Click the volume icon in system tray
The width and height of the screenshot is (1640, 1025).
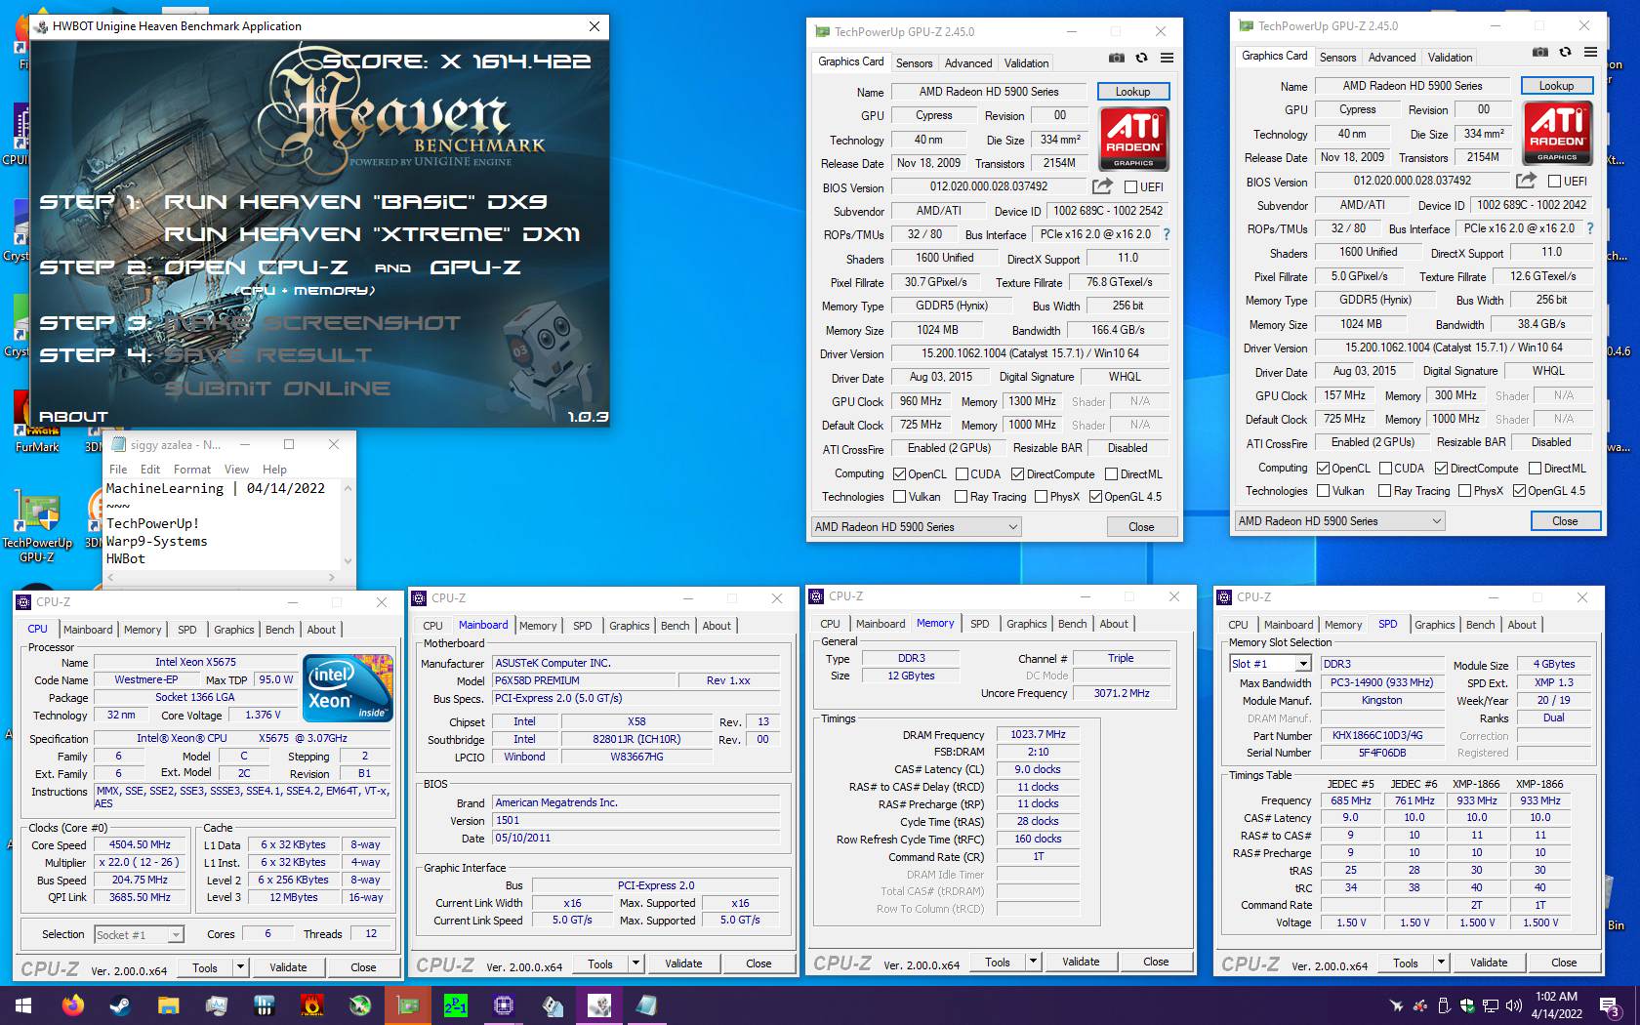tap(1514, 1004)
